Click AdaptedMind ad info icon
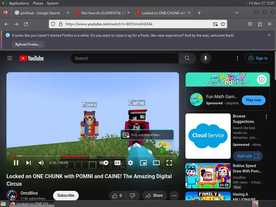Screen dimensions: 276x207 point(261,80)
